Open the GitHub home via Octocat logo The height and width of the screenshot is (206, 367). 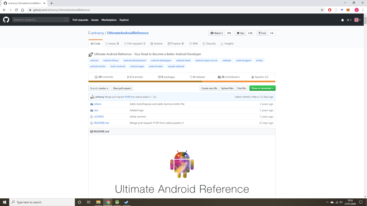coord(6,20)
